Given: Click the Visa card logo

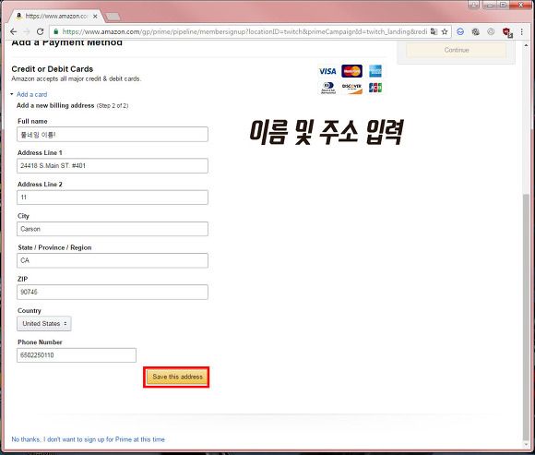Looking at the screenshot, I should tap(327, 71).
